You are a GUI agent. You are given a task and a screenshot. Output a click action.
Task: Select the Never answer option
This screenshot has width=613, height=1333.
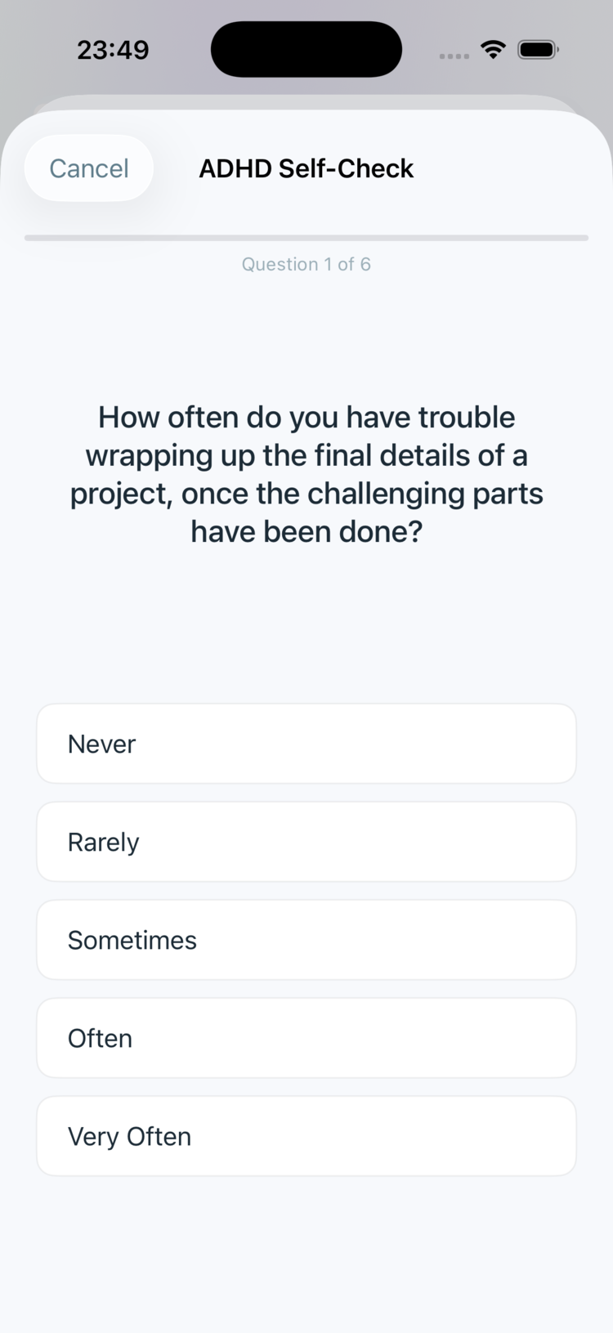(x=306, y=744)
